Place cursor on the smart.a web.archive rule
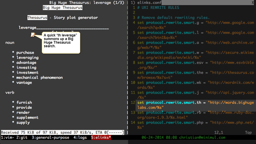The image size is (256, 144). [x=196, y=45]
